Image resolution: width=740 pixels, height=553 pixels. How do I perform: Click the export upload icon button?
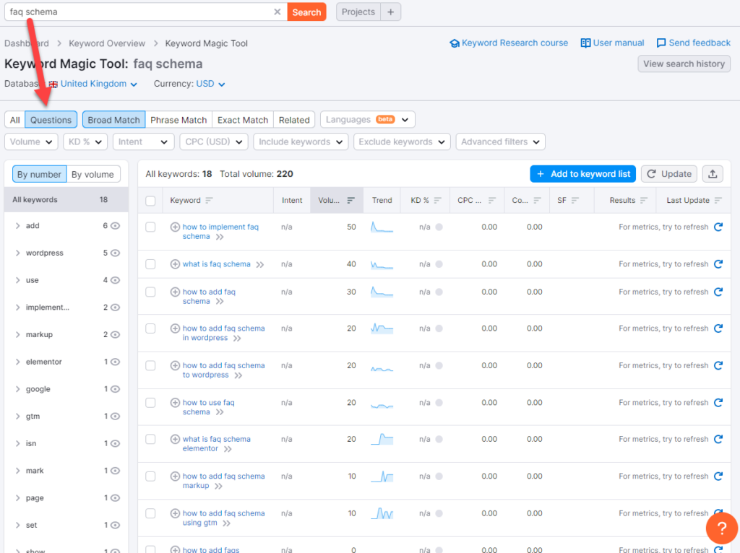(713, 174)
